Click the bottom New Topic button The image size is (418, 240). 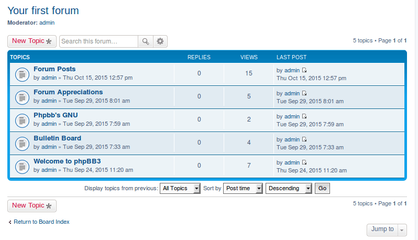(x=32, y=206)
